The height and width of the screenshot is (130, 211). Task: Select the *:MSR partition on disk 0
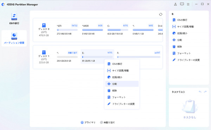click(92, 30)
